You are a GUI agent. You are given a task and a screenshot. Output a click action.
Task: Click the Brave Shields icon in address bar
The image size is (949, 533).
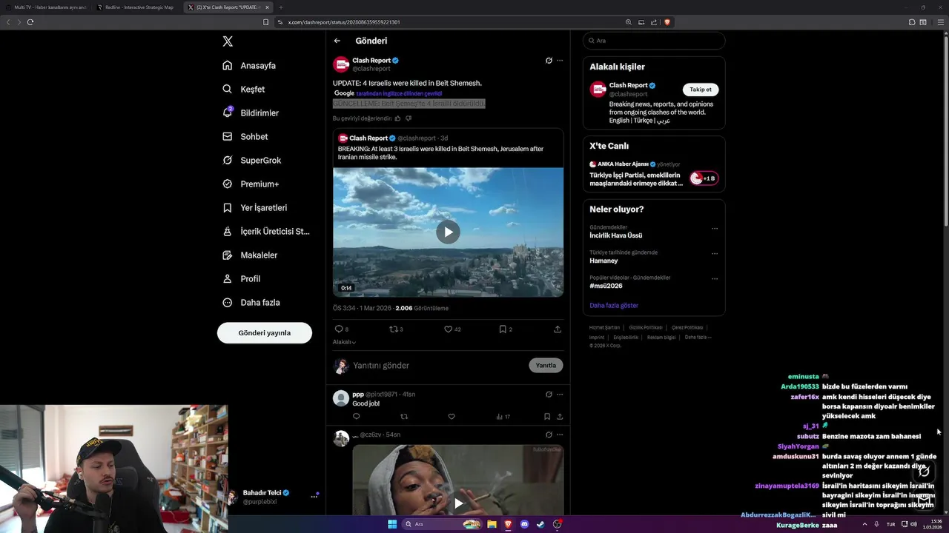point(667,22)
